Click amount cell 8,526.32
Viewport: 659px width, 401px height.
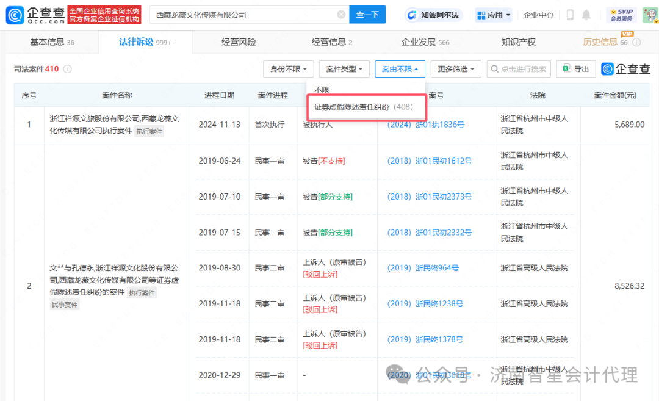[x=629, y=286]
